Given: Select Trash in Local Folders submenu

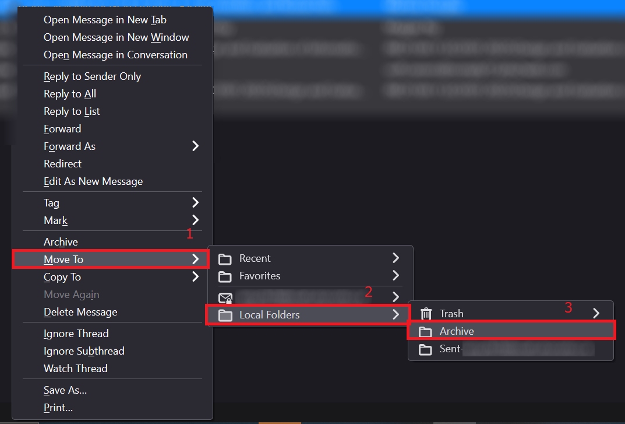Looking at the screenshot, I should coord(511,314).
